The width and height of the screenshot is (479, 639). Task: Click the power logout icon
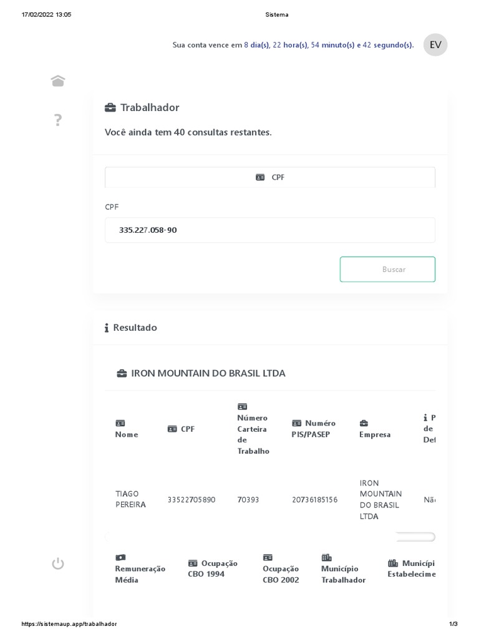point(58,564)
